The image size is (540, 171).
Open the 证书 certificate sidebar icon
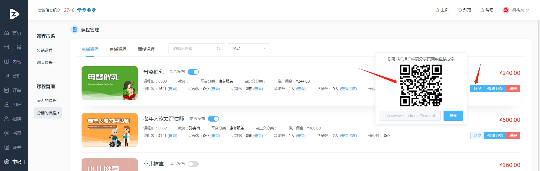[7, 147]
